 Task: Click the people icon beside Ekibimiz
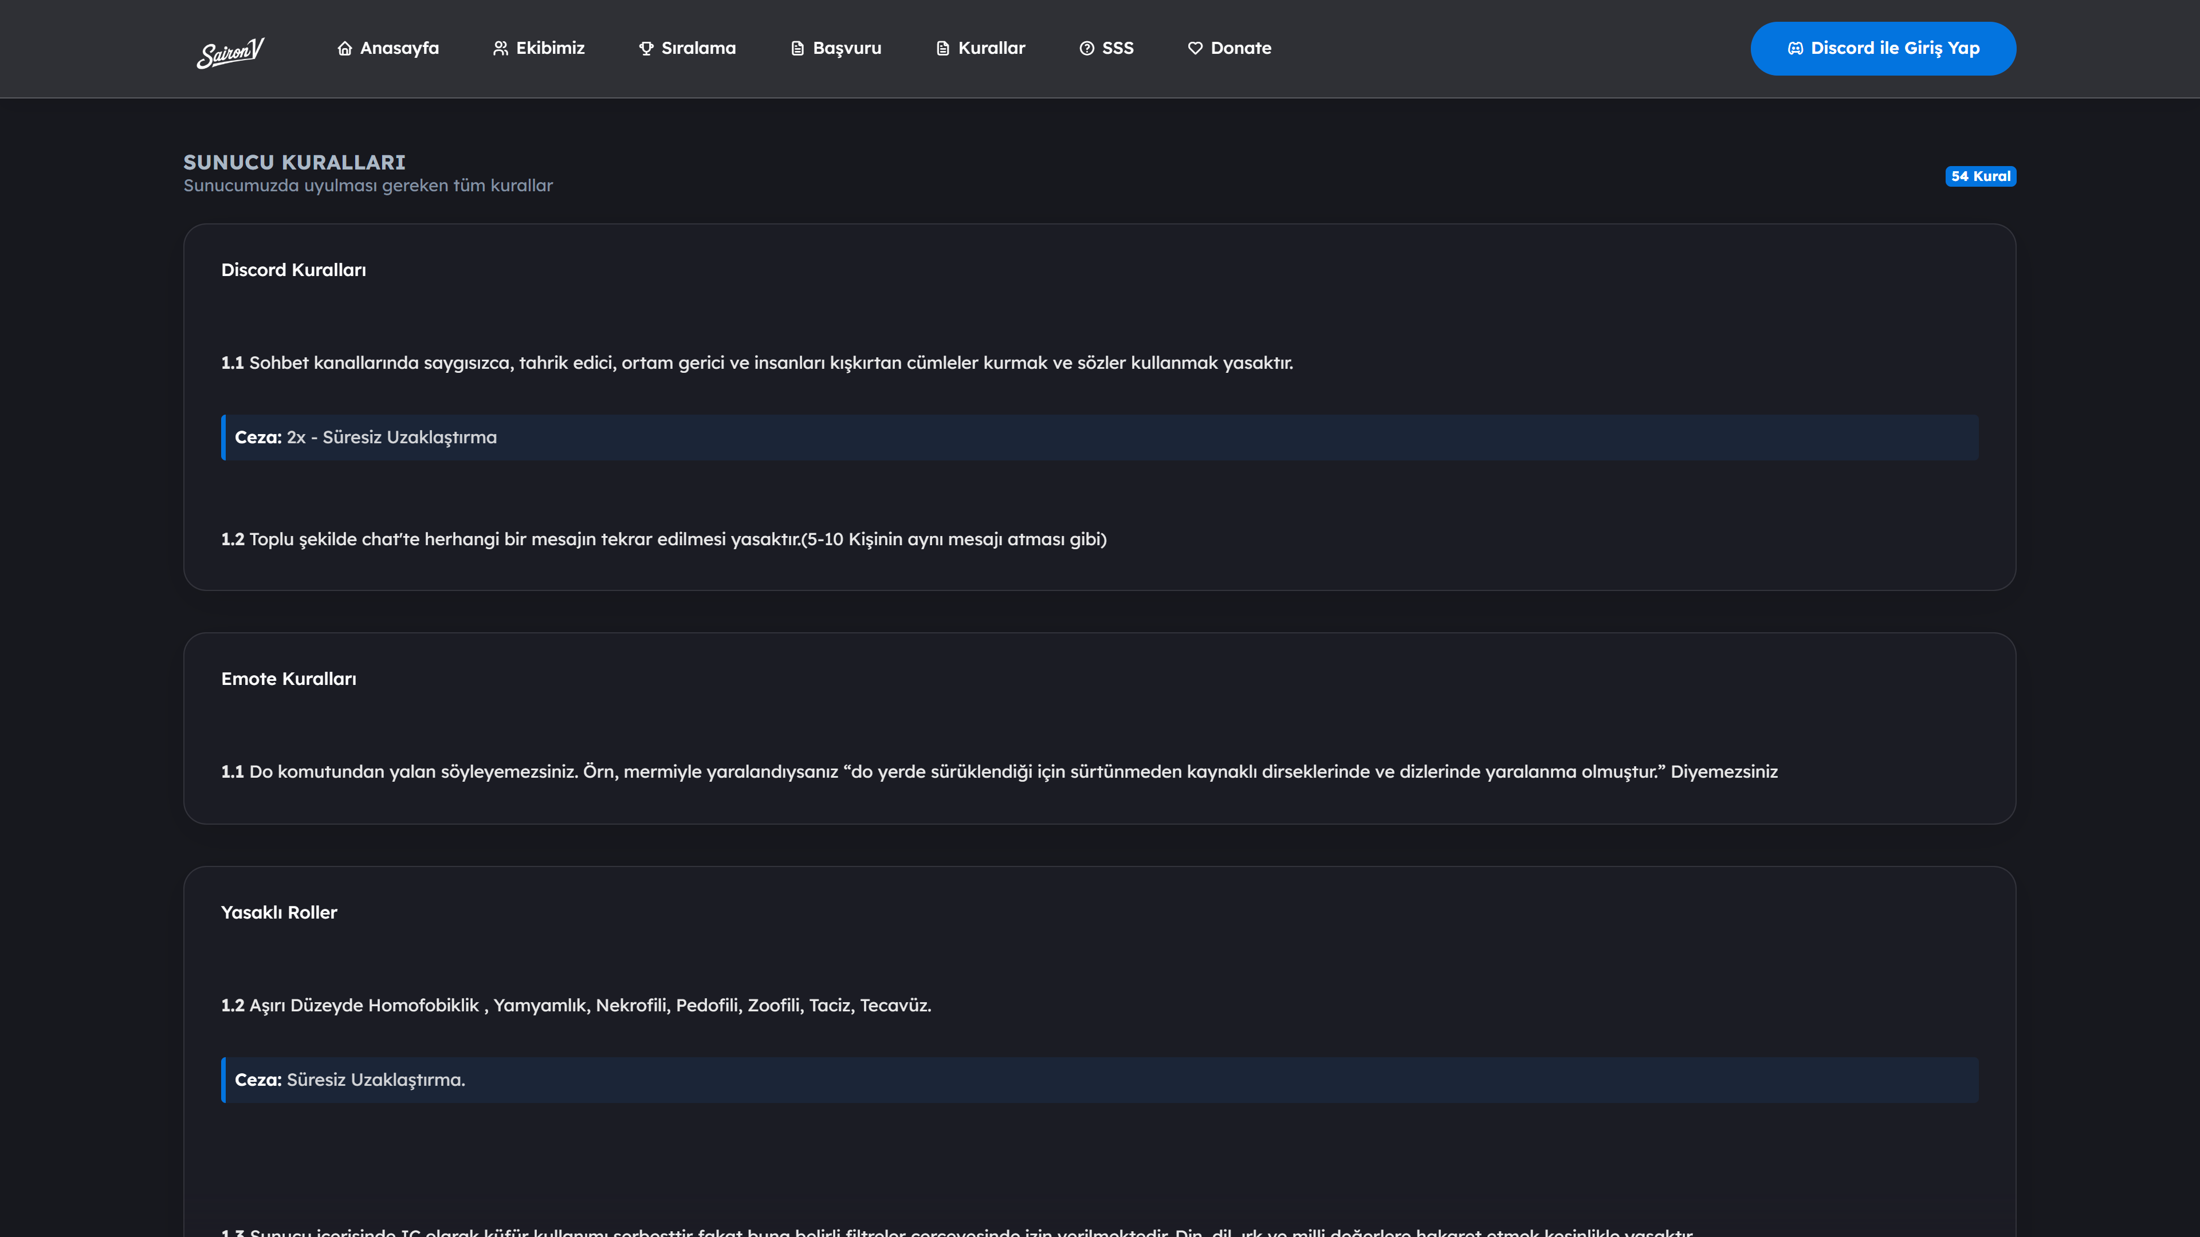pyautogui.click(x=501, y=49)
